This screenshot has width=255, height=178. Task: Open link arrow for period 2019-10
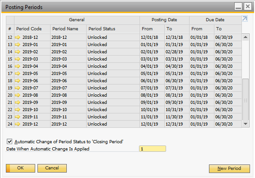[18, 110]
